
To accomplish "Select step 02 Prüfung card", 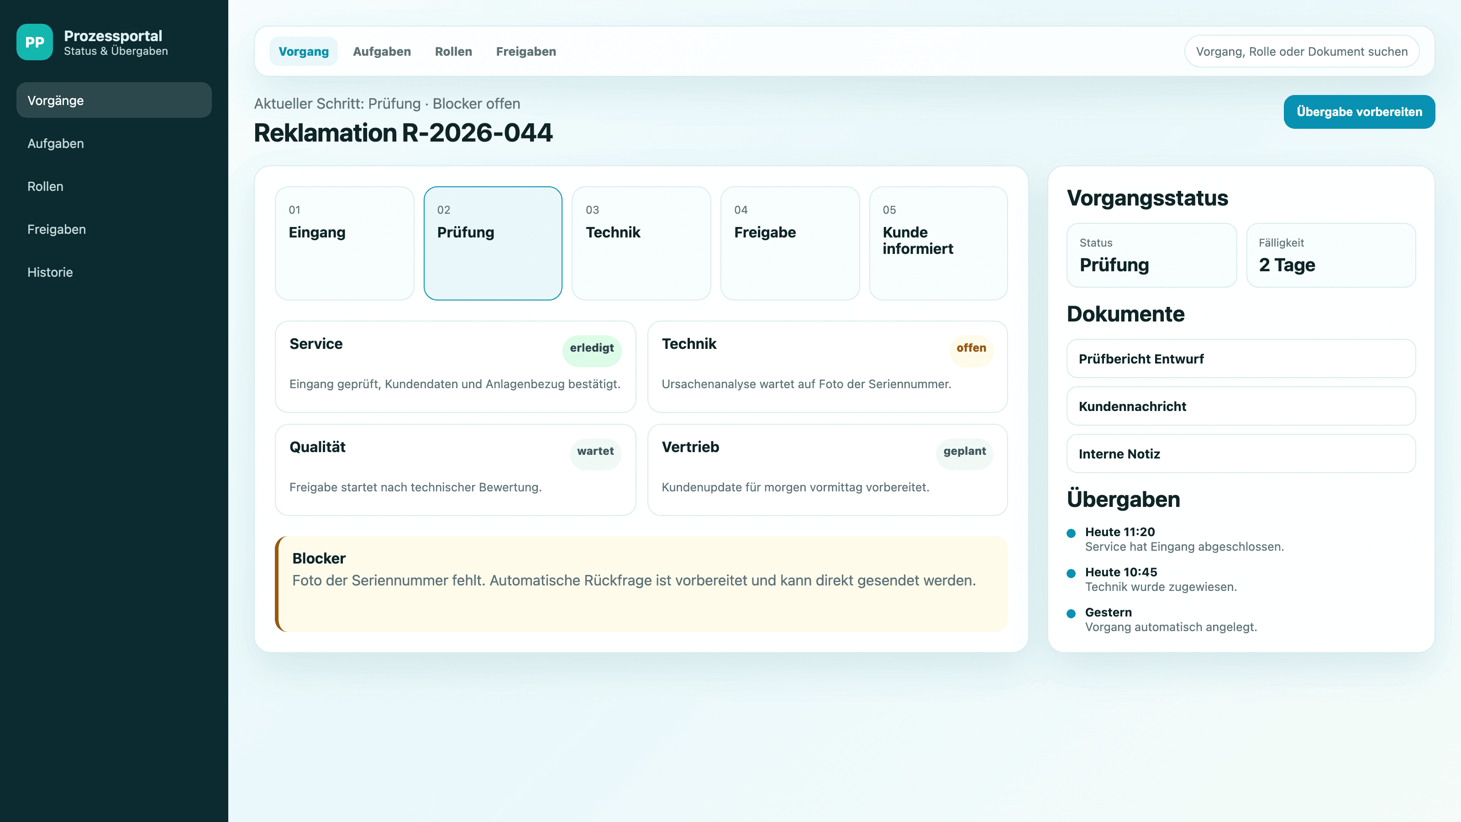I will coord(493,243).
